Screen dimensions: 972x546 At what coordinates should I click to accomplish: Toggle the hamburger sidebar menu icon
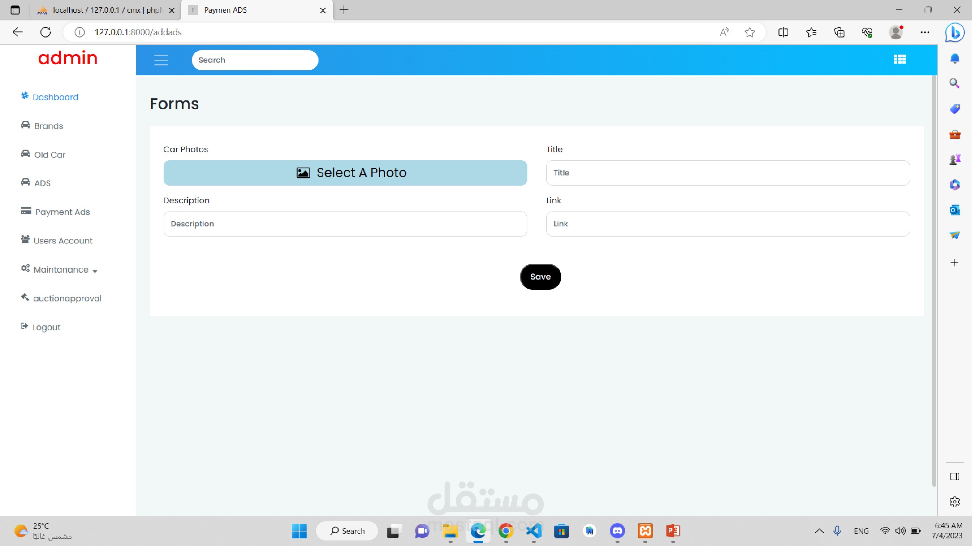pyautogui.click(x=161, y=60)
